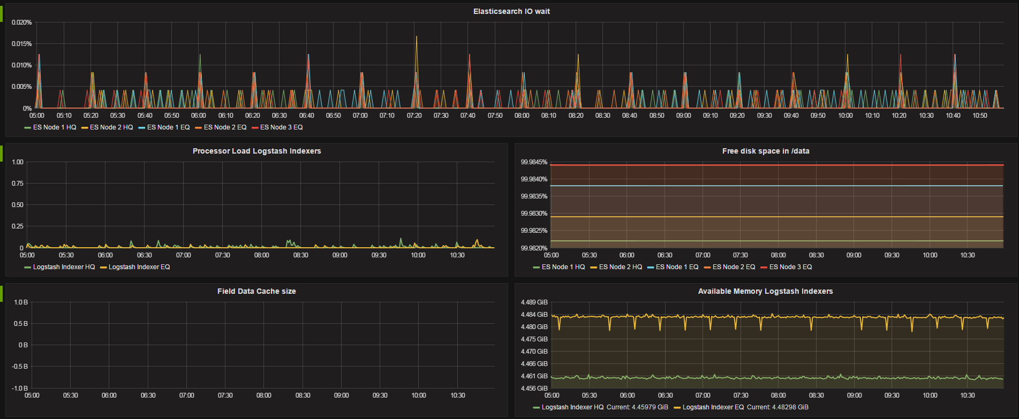Click the 07:20 time label in IO wait axis
The width and height of the screenshot is (1019, 419).
coord(414,116)
